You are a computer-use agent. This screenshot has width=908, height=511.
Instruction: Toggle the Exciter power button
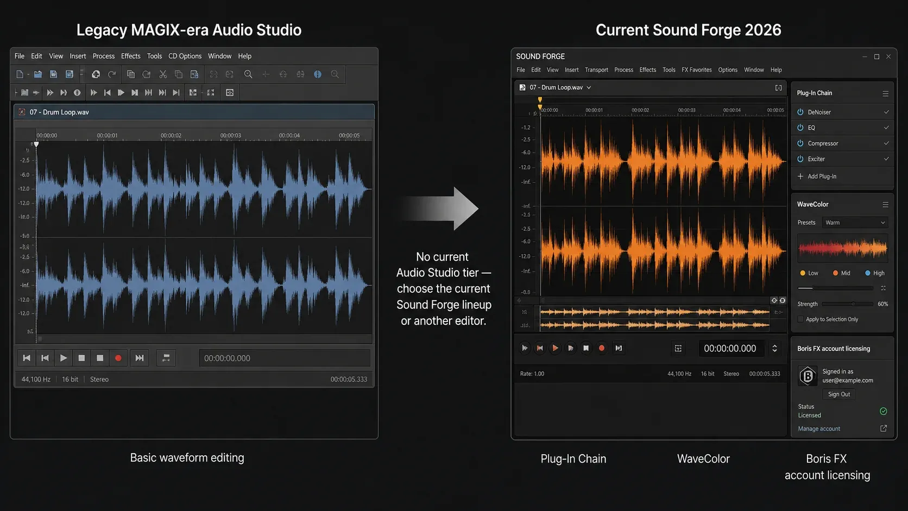click(x=800, y=159)
